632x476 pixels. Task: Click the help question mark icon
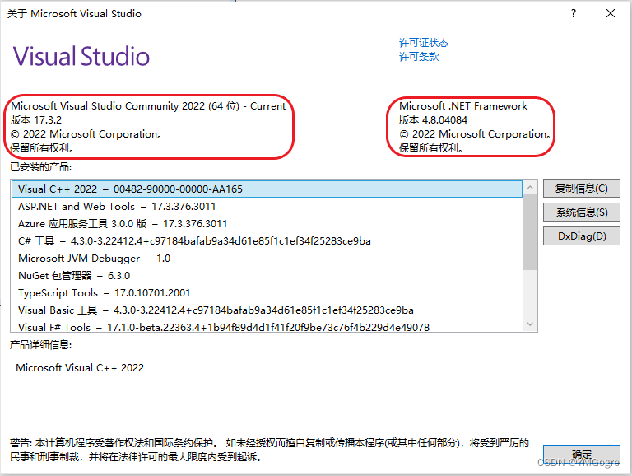point(574,13)
